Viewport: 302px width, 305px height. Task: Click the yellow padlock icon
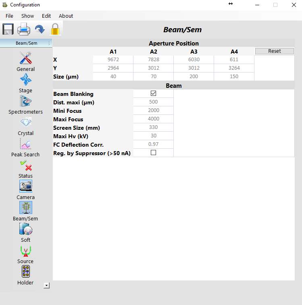click(55, 29)
